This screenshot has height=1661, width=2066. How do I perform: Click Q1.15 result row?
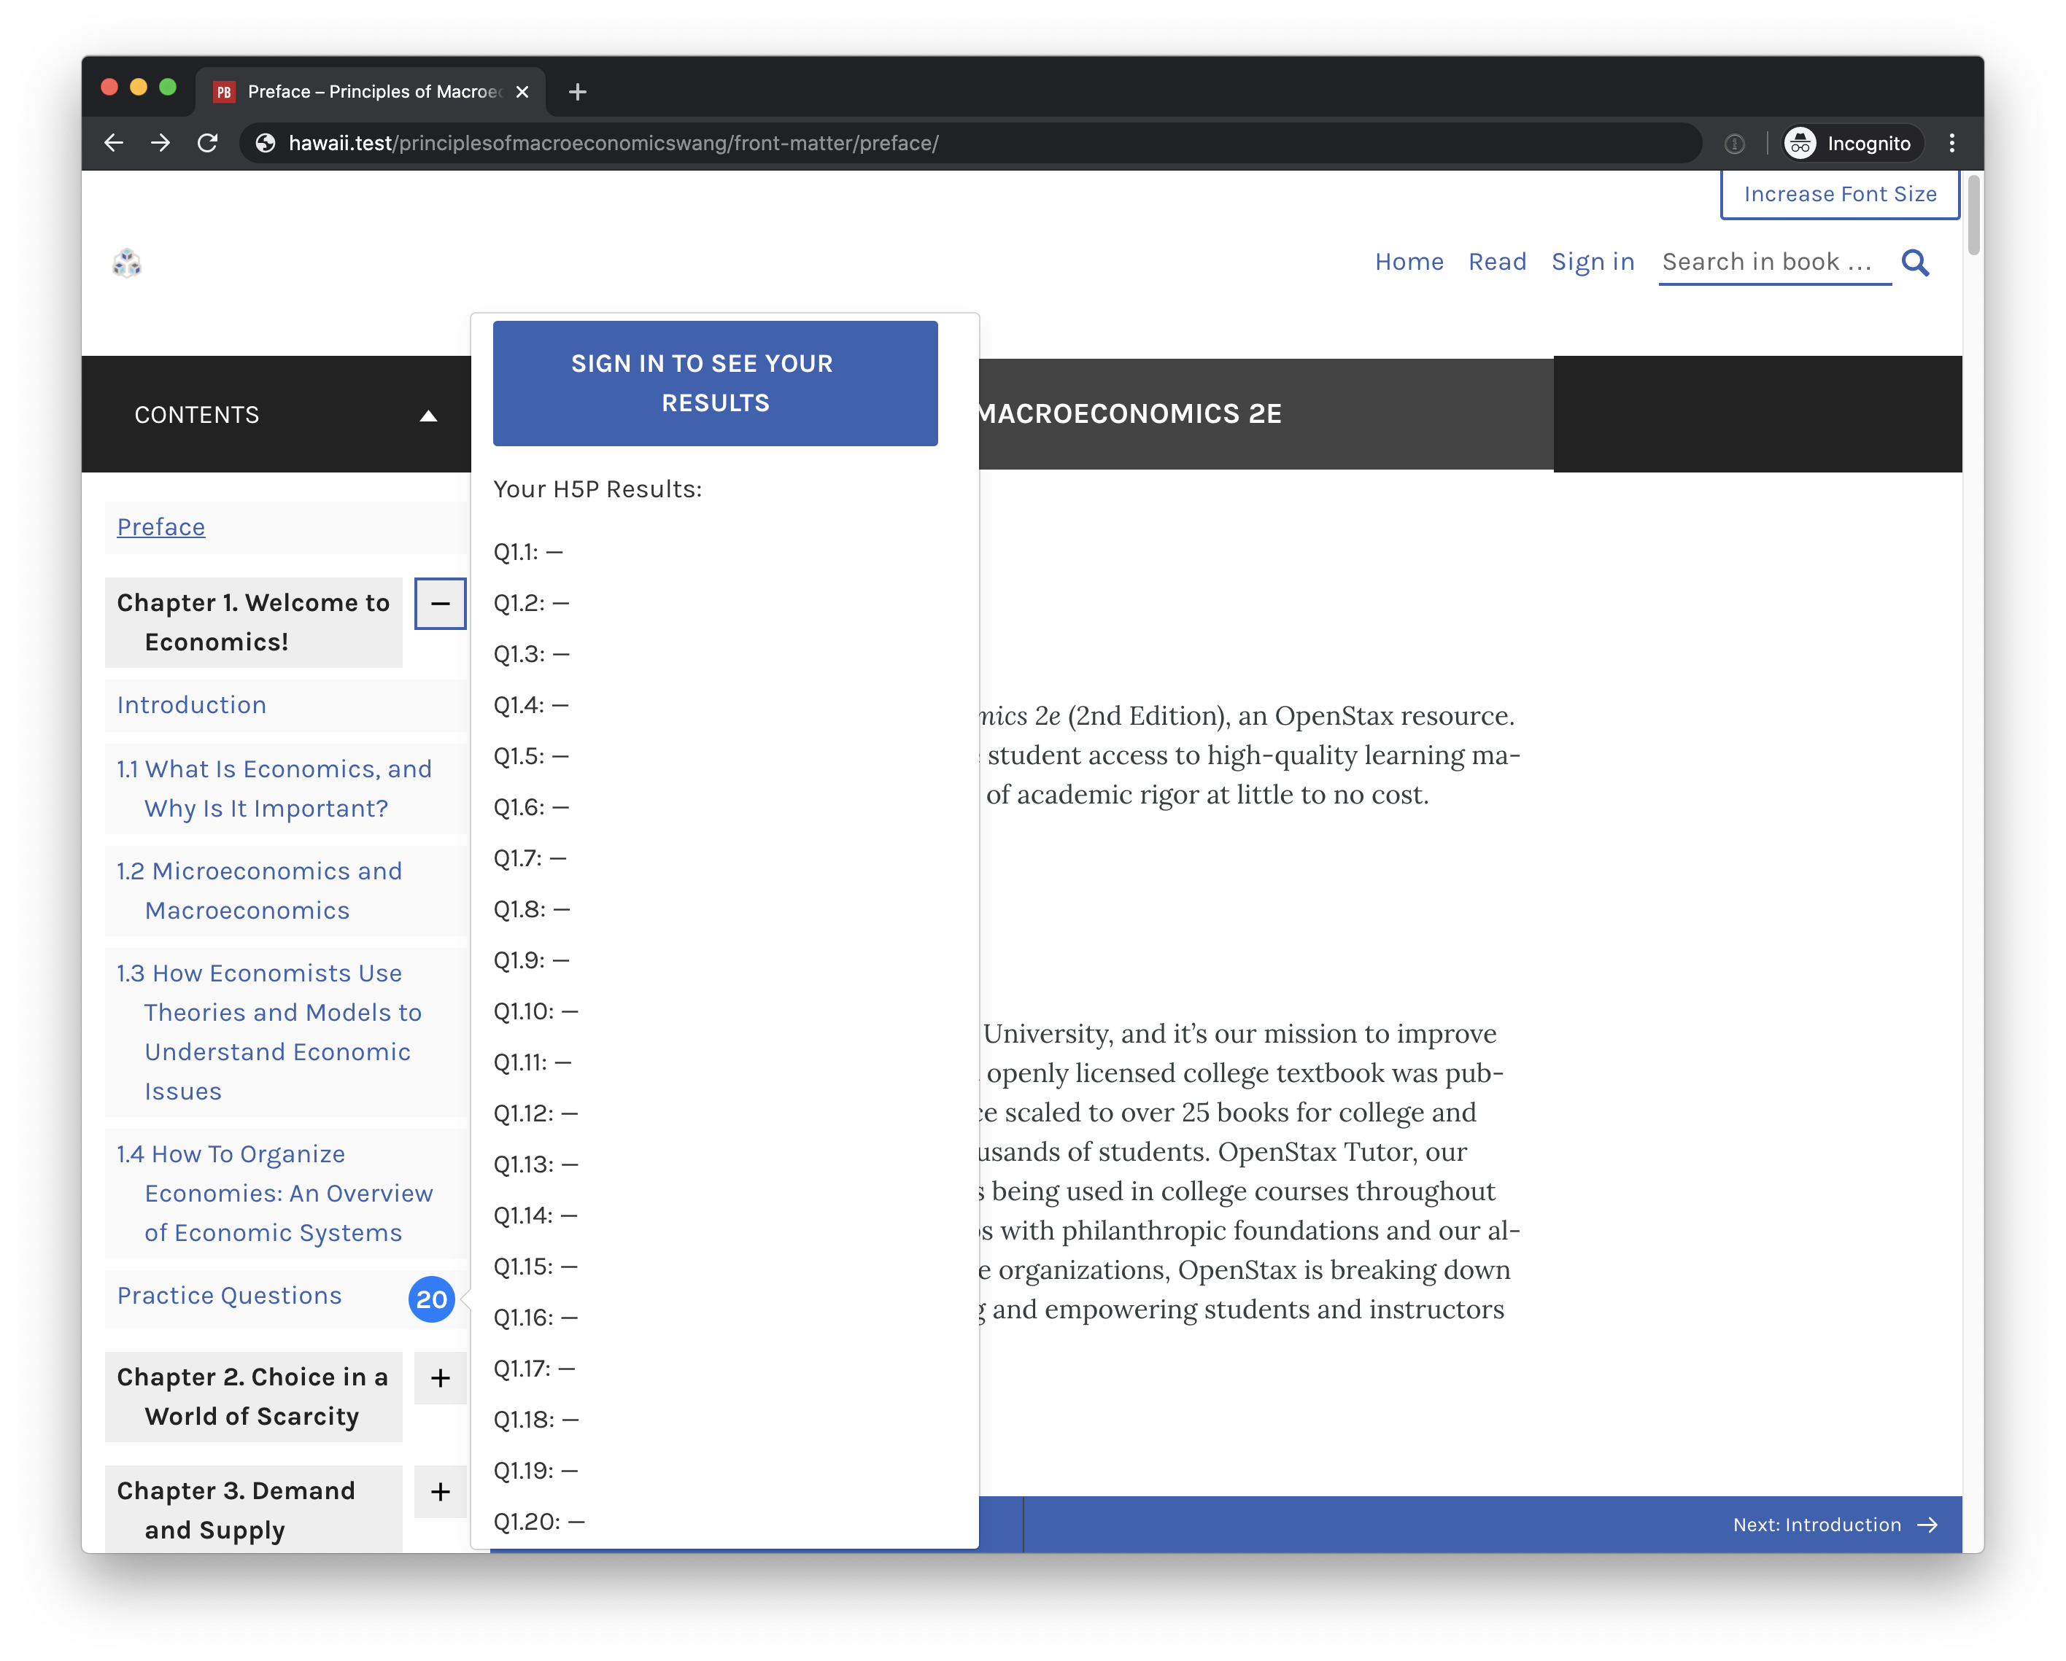(535, 1267)
